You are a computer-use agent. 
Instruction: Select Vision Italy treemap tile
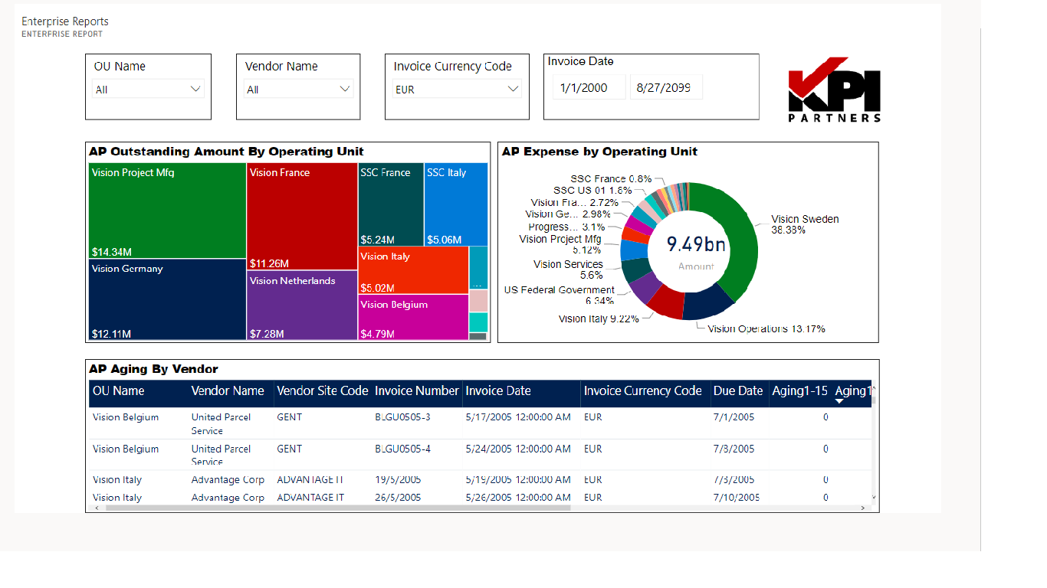(x=413, y=270)
